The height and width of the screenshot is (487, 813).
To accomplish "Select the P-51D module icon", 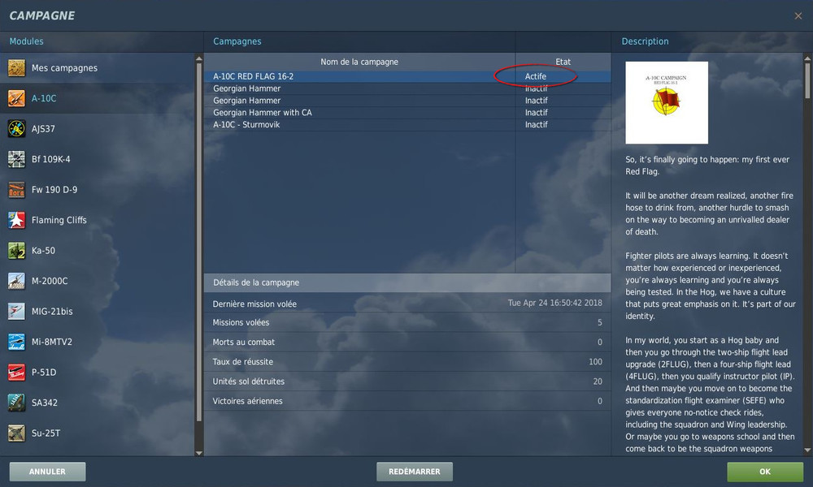I will point(16,372).
